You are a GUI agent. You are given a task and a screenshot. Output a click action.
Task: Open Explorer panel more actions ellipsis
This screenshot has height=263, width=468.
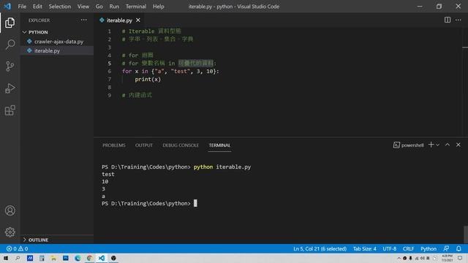83,20
